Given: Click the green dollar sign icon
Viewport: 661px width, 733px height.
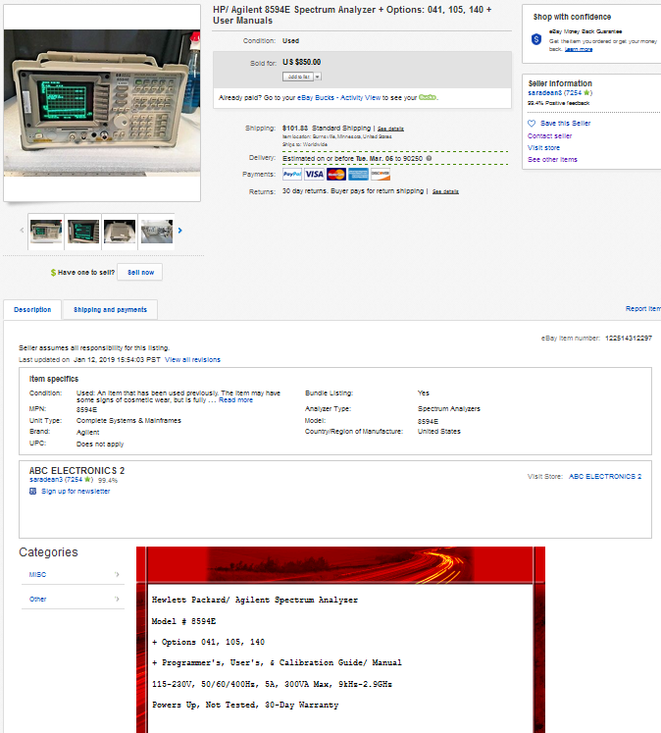Looking at the screenshot, I should coord(53,273).
